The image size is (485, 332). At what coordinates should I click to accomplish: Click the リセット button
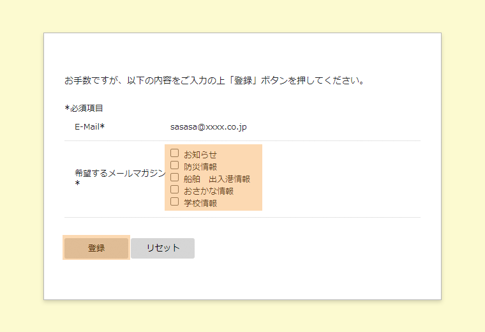163,248
